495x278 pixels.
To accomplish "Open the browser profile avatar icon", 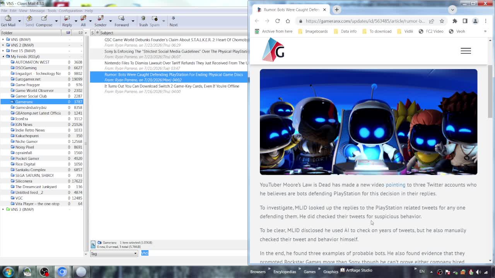I will tap(475, 21).
